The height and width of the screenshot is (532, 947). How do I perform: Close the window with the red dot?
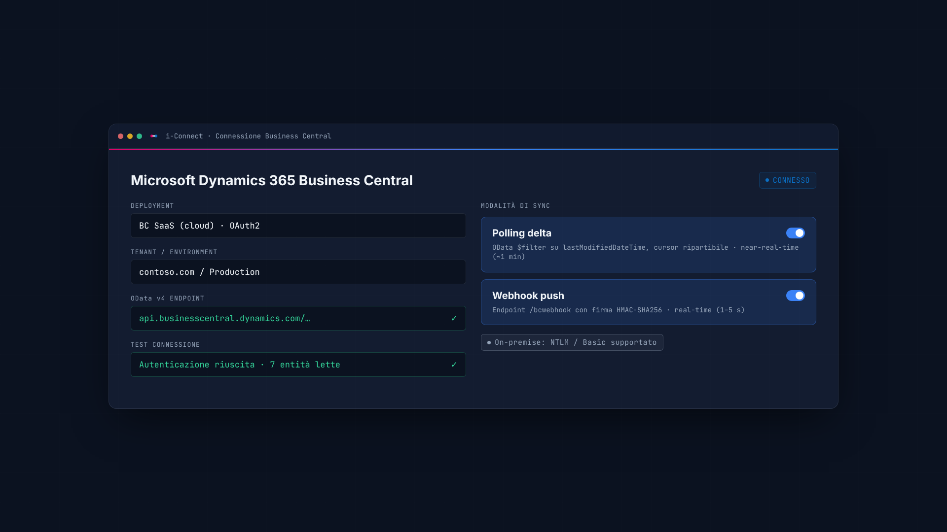pyautogui.click(x=120, y=136)
